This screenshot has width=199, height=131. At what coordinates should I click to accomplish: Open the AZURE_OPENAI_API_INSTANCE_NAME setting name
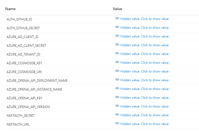34,89
